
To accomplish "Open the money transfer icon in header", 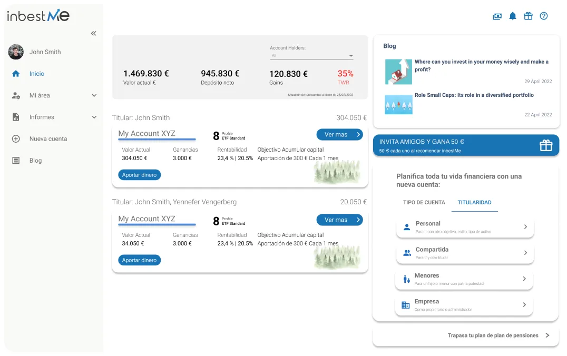I will (x=497, y=16).
